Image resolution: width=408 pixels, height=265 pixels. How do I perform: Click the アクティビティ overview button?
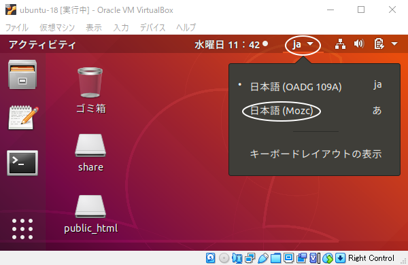[x=42, y=45]
